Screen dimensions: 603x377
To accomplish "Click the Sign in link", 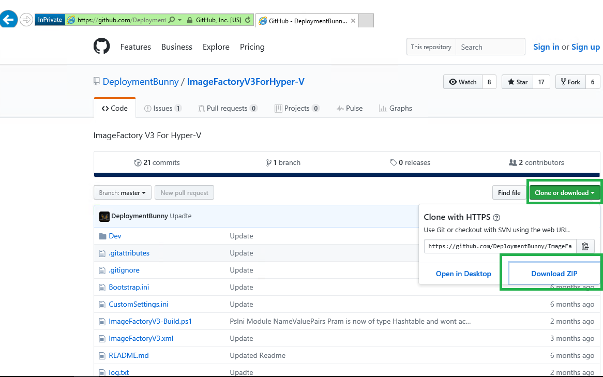I will [x=546, y=47].
